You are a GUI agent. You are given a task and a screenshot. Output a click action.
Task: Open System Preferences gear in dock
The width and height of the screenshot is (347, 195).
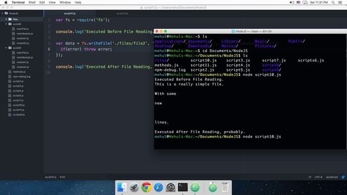[171, 187]
